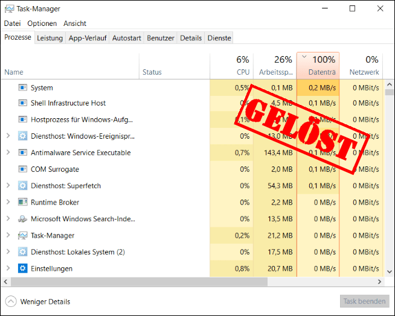Select the Runtime Broker process name
395x316 pixels.
click(55, 202)
